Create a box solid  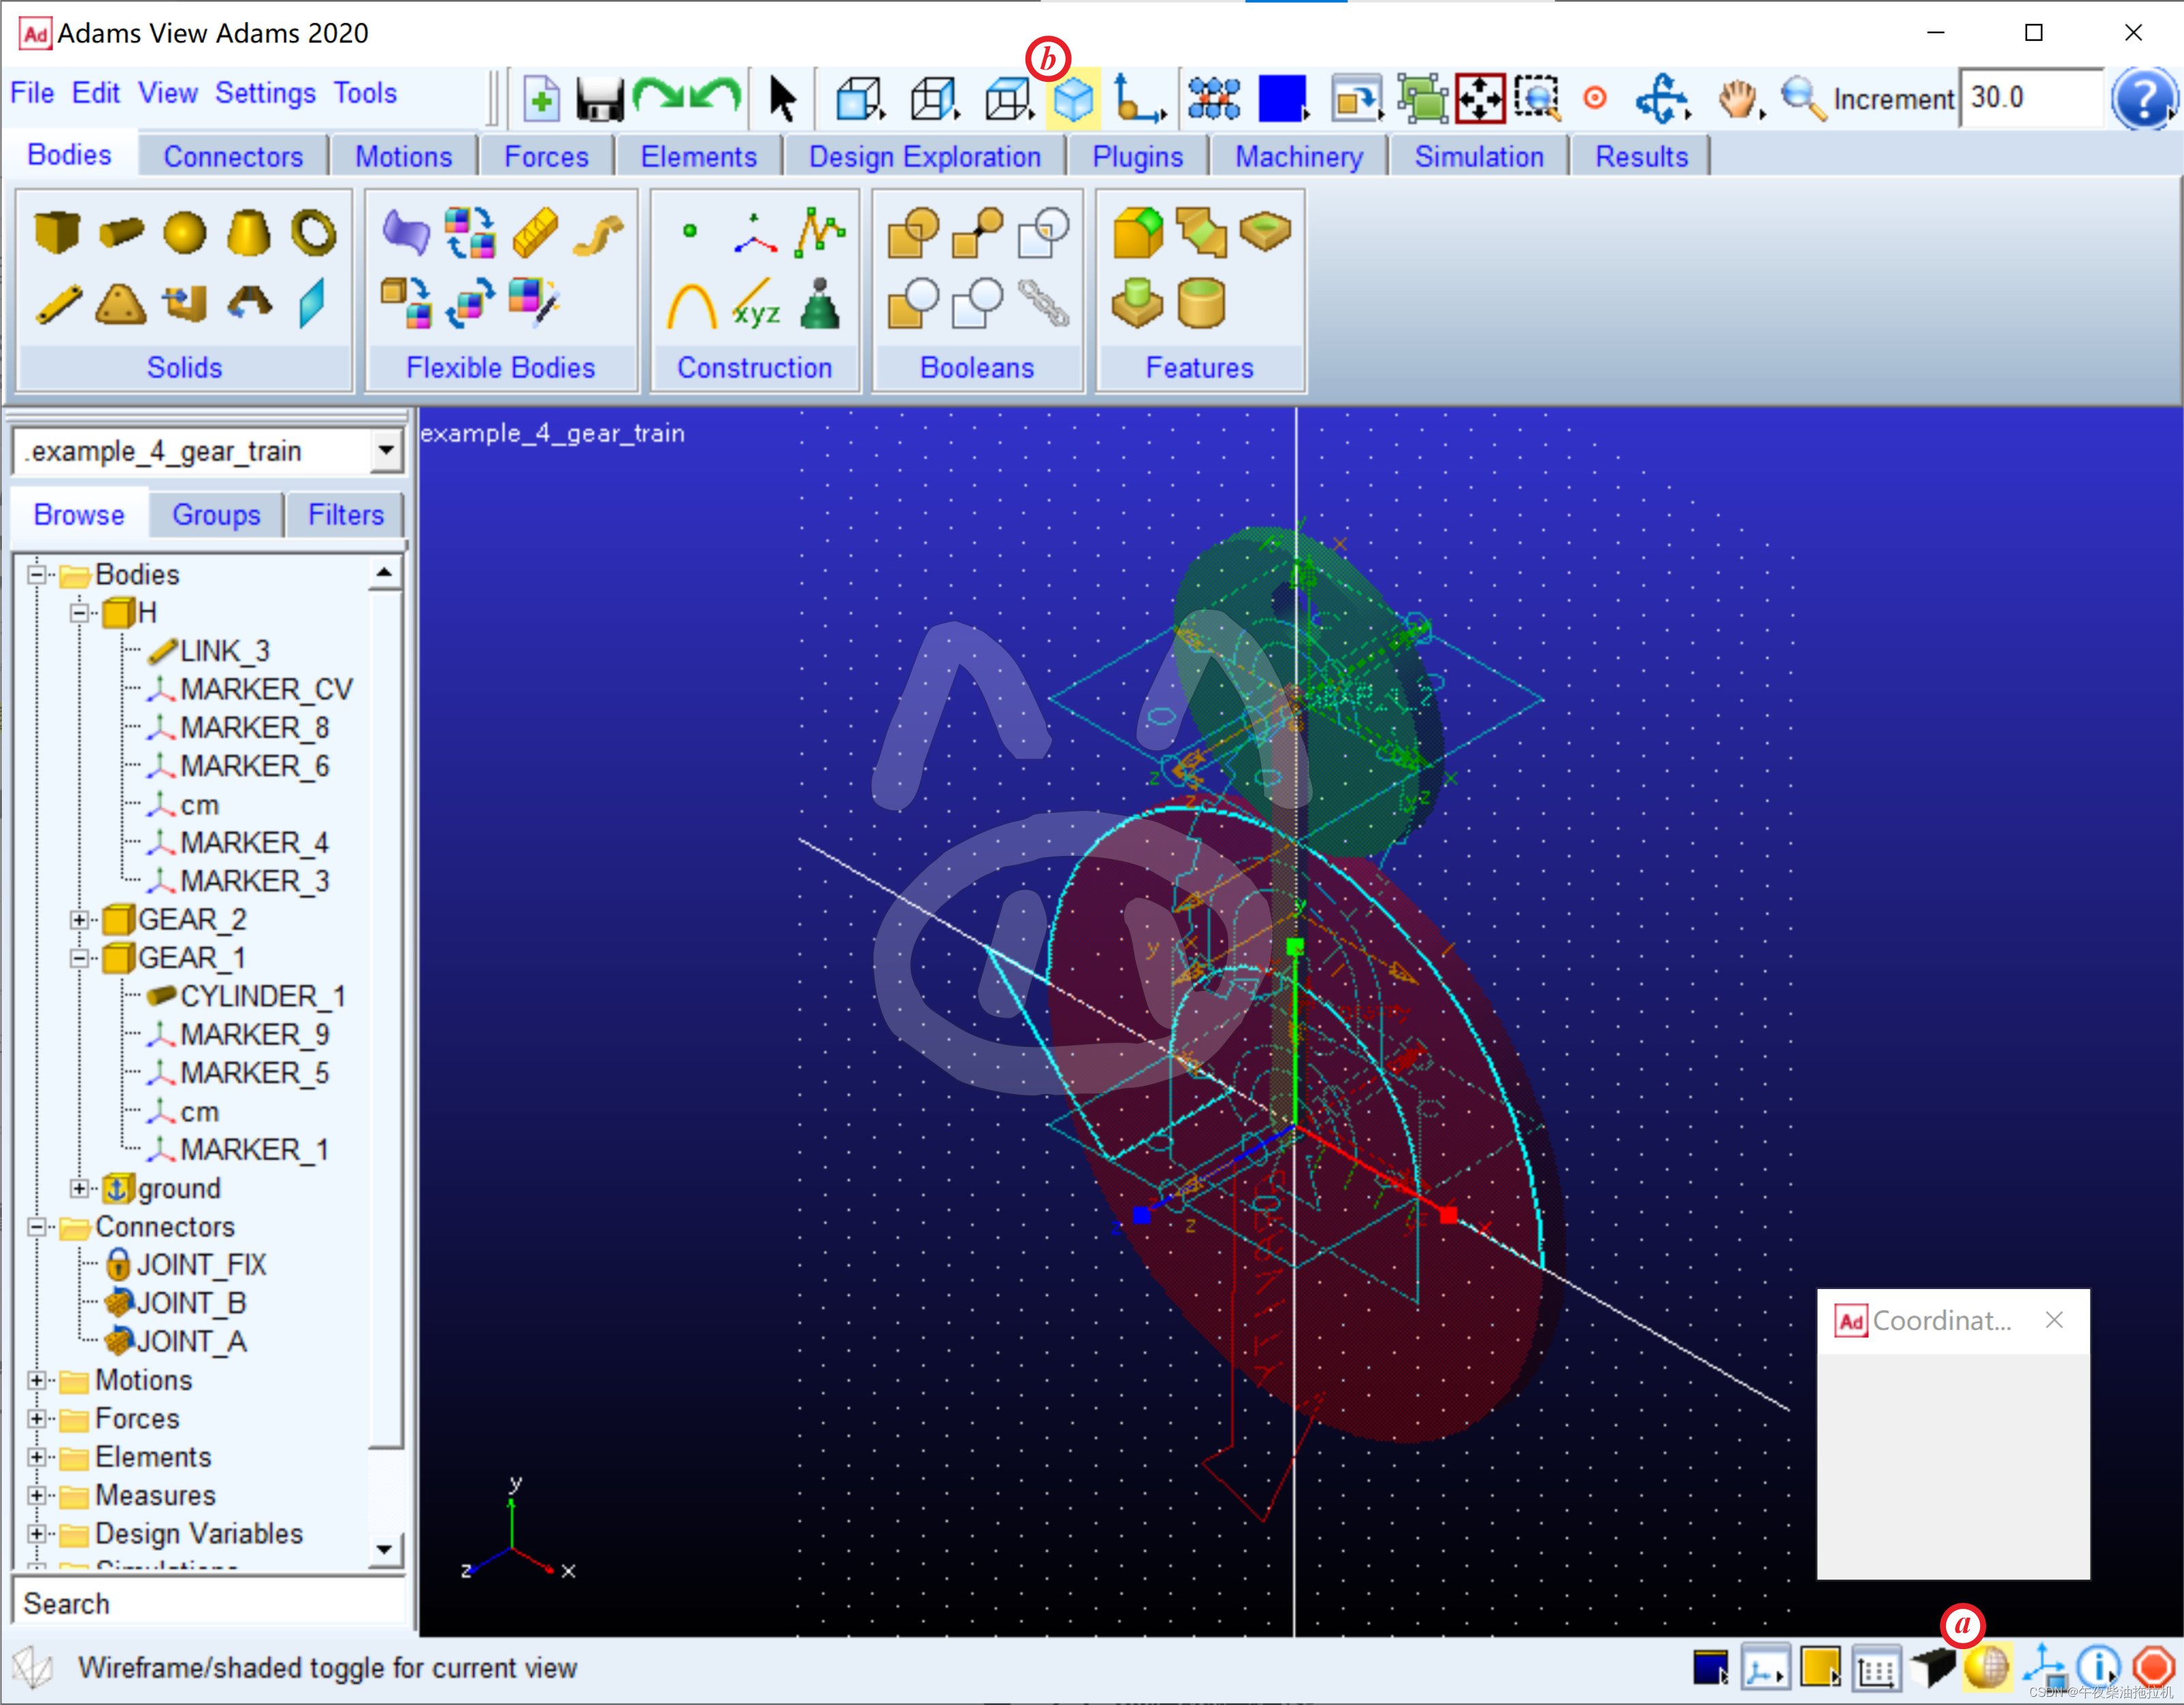pos(56,232)
